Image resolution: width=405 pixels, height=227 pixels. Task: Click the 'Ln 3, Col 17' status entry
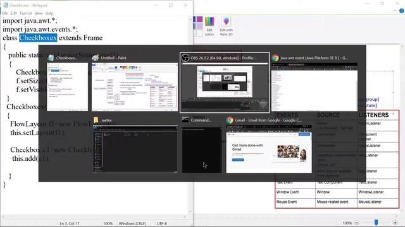click(70, 223)
